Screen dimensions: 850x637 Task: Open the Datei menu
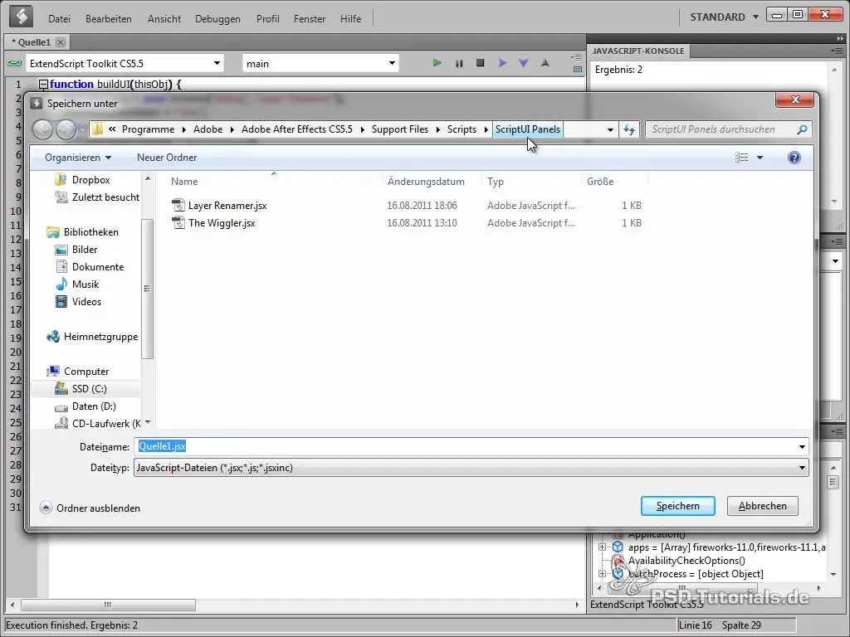59,19
